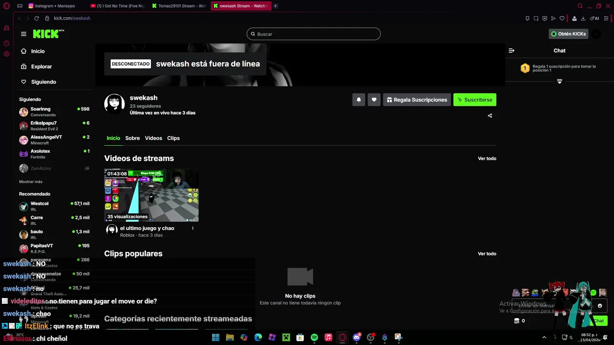Show hidden system tray icons
This screenshot has height=345, width=614.
click(x=544, y=337)
